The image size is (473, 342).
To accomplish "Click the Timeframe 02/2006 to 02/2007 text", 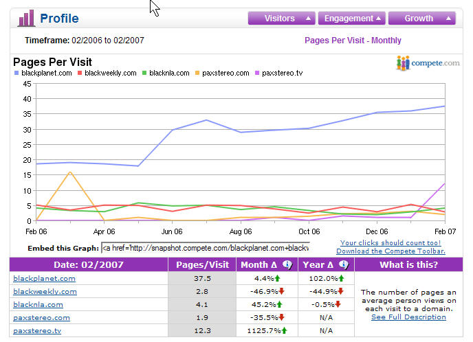I will [85, 41].
